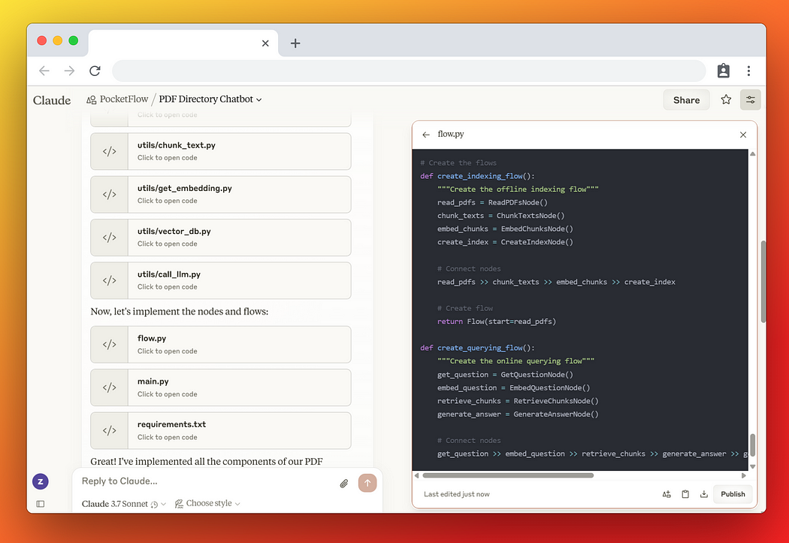Image resolution: width=789 pixels, height=543 pixels.
Task: Open the flow.py artifact code icon
Action: click(x=109, y=344)
